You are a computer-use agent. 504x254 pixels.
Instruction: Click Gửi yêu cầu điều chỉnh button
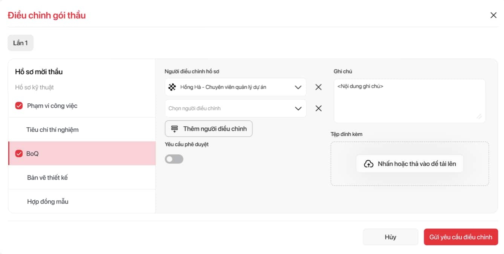coord(460,237)
